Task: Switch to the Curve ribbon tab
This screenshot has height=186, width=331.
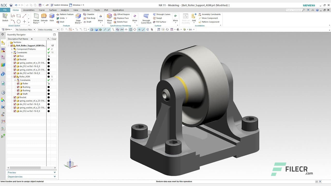Action: click(x=41, y=10)
